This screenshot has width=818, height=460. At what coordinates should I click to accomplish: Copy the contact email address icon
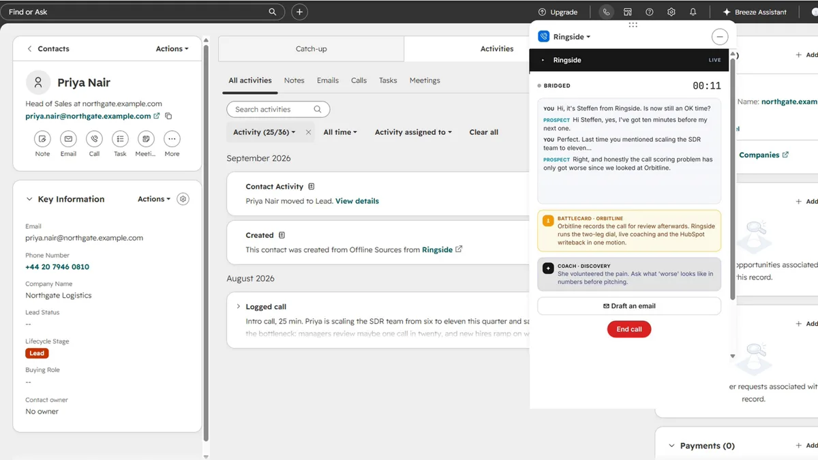click(x=168, y=117)
